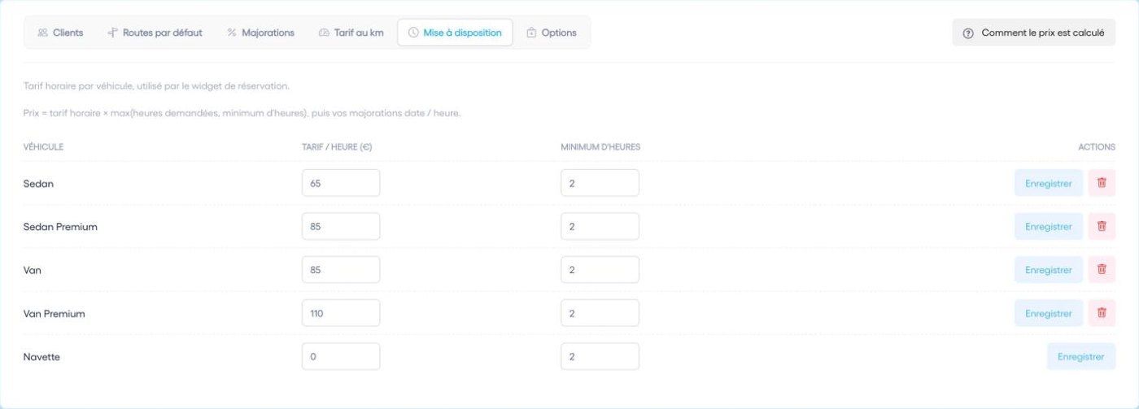Click Enregistrer for Van Premium

[x=1049, y=313]
